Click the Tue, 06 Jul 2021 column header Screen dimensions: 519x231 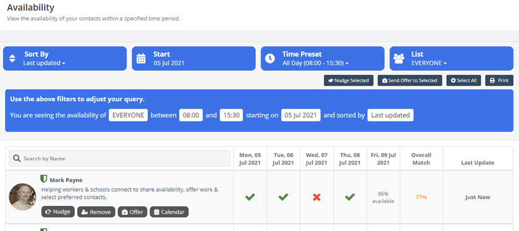[x=284, y=159]
